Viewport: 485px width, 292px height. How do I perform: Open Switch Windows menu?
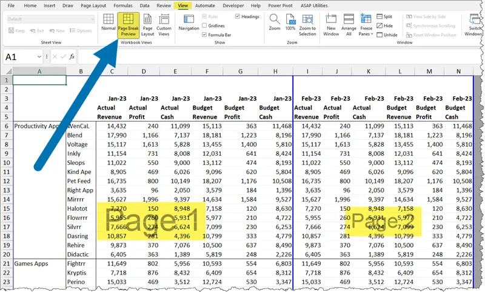tap(473, 25)
